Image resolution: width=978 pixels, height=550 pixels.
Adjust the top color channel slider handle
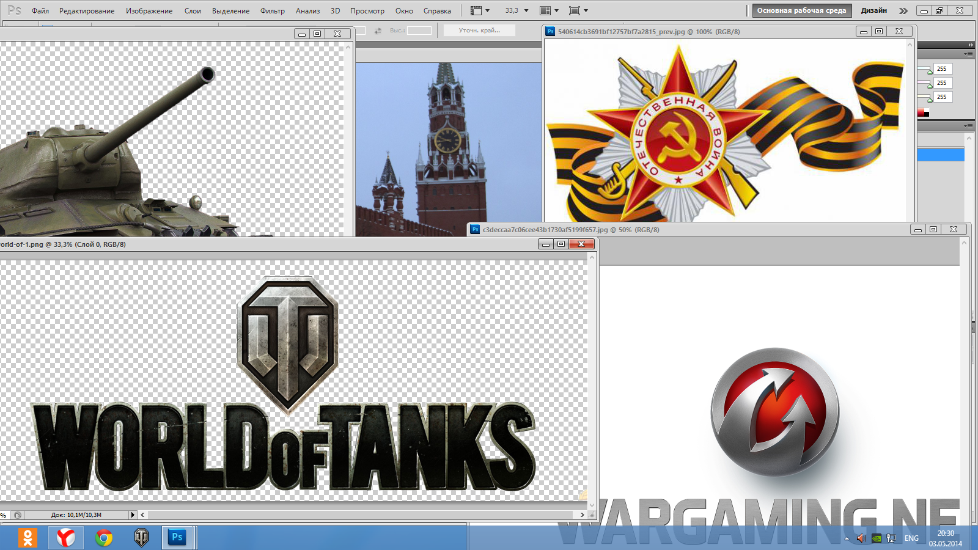930,72
